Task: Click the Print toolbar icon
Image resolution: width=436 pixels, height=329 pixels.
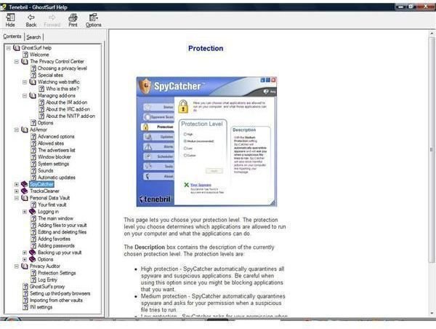Action: (x=73, y=20)
